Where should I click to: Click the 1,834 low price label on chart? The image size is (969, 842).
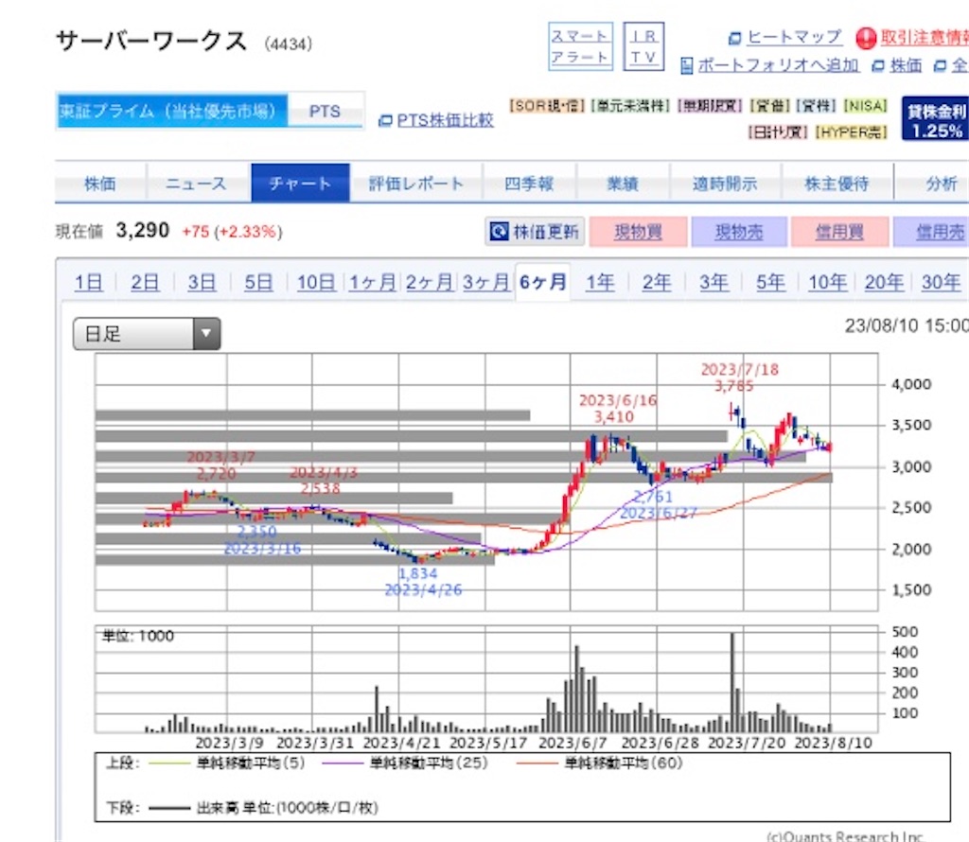point(418,573)
